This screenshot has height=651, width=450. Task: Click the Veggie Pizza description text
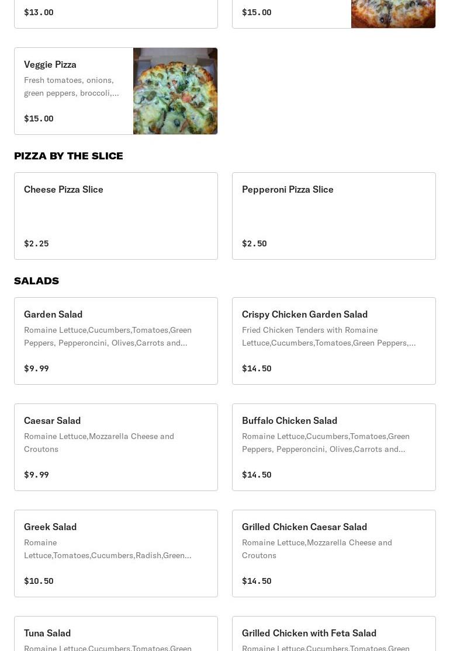[71, 86]
